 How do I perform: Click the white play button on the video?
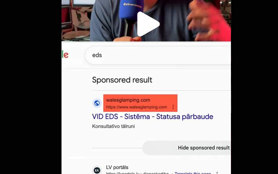148,24
